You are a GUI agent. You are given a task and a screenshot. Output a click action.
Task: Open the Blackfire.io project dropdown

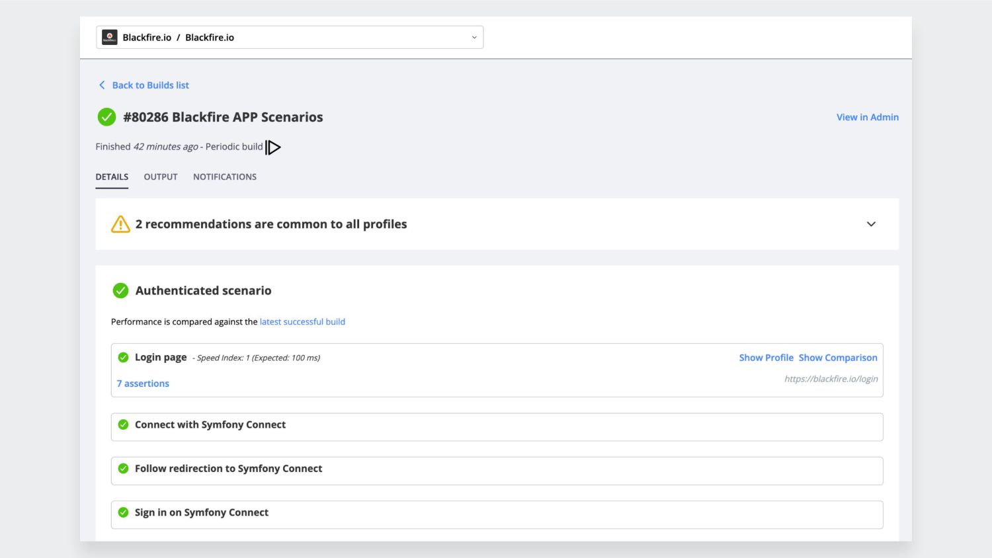290,37
